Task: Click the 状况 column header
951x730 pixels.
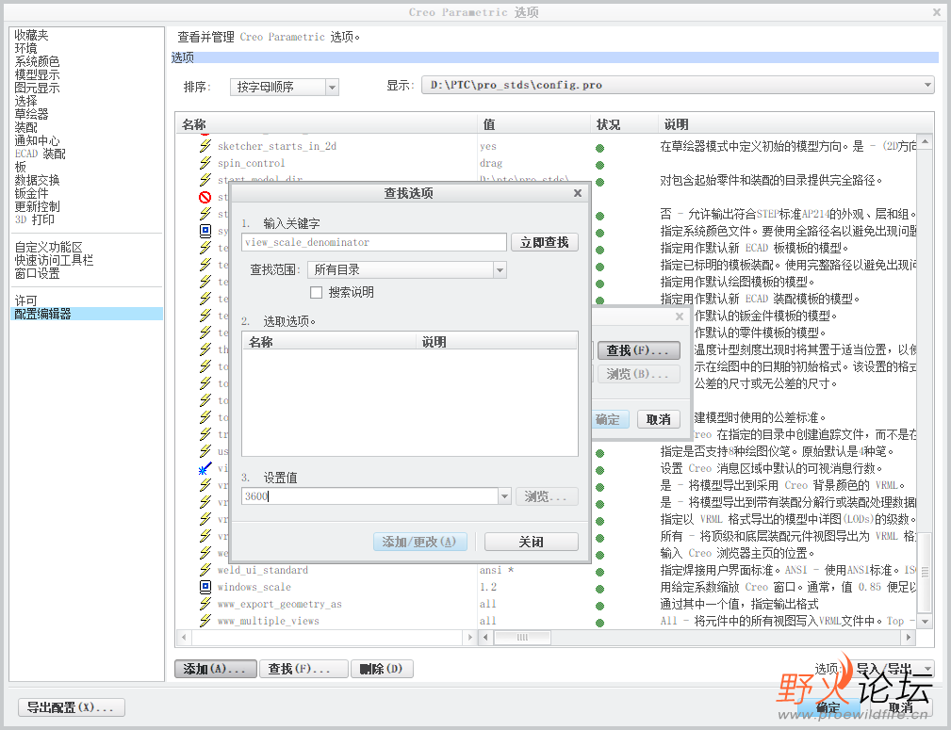Action: pos(625,124)
